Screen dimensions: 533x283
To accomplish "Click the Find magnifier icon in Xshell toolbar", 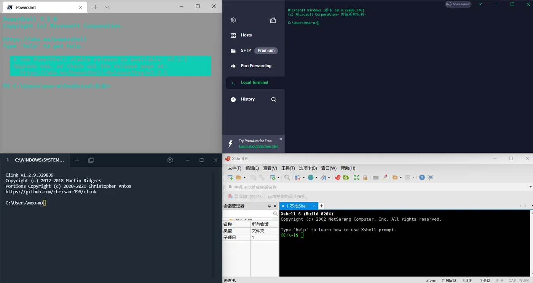I will click(287, 177).
